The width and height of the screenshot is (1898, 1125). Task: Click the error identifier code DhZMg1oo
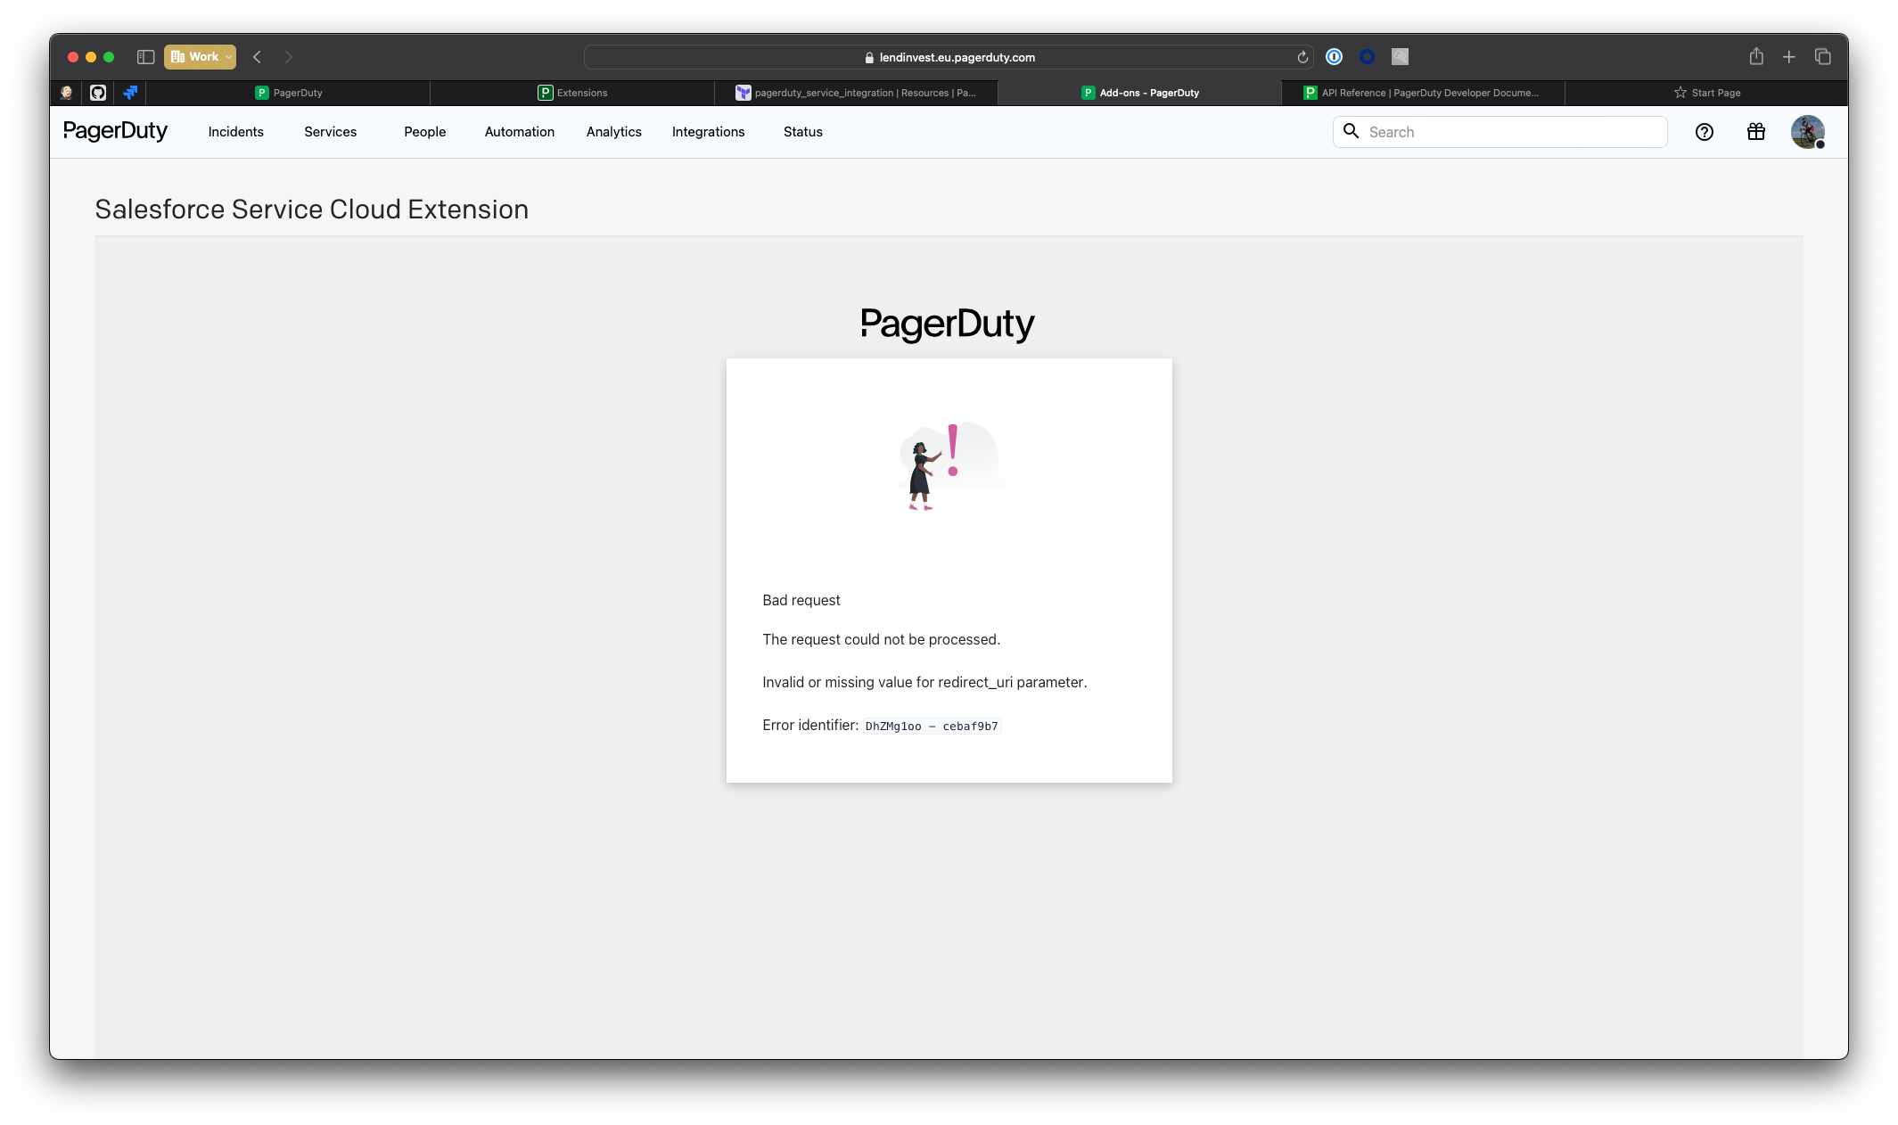point(932,727)
